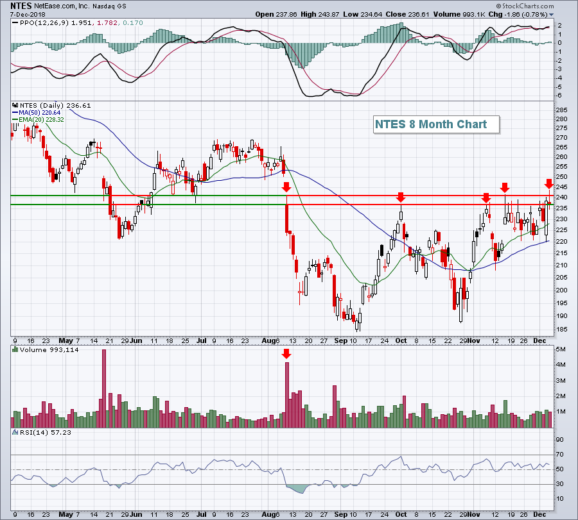Click the 30 RSI axis label

coord(559,484)
